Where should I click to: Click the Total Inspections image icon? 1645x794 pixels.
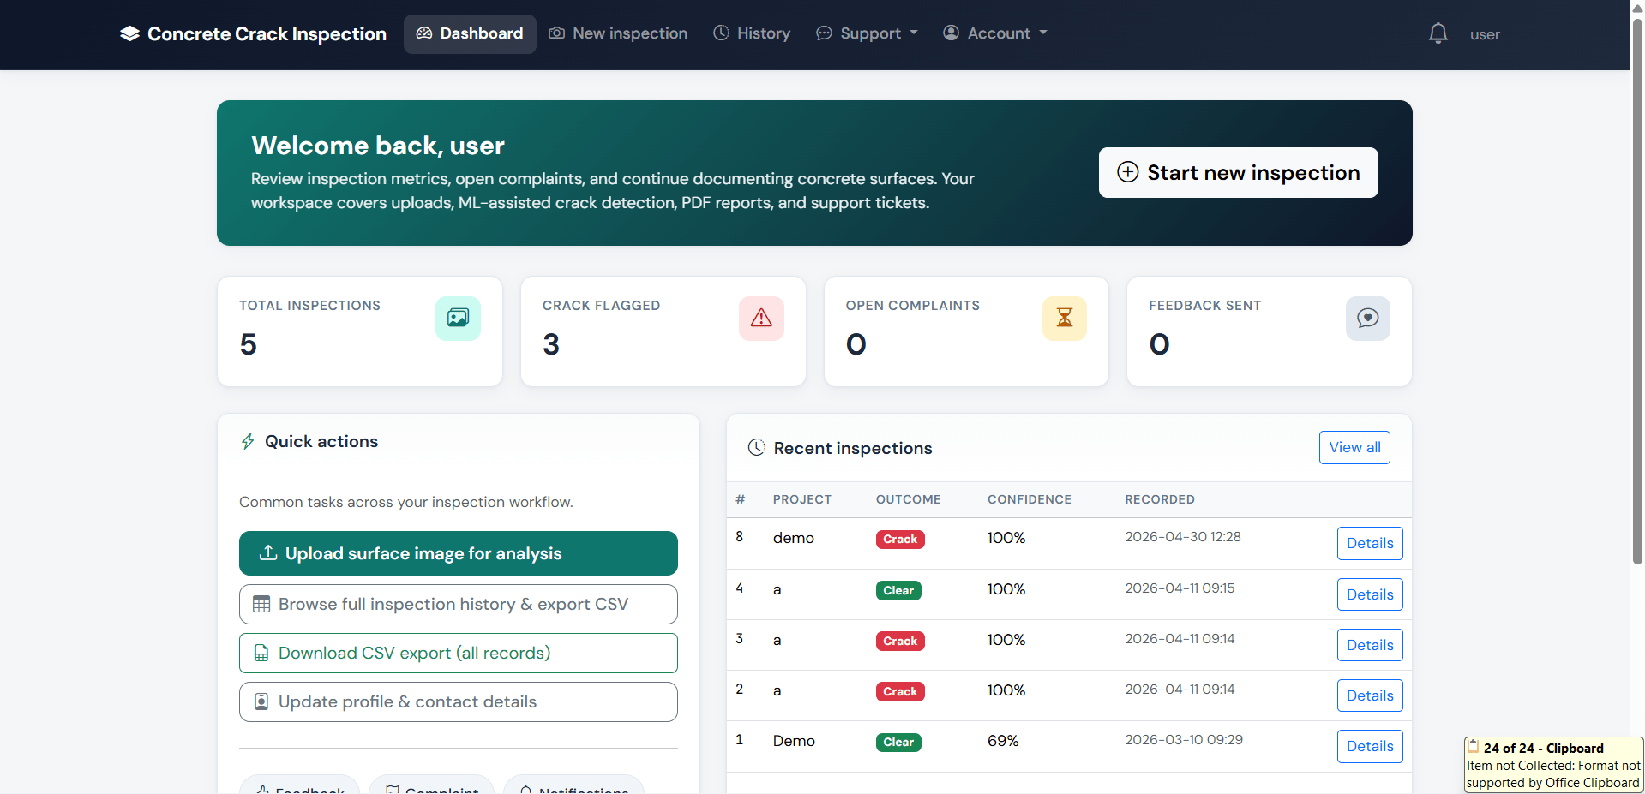(458, 318)
